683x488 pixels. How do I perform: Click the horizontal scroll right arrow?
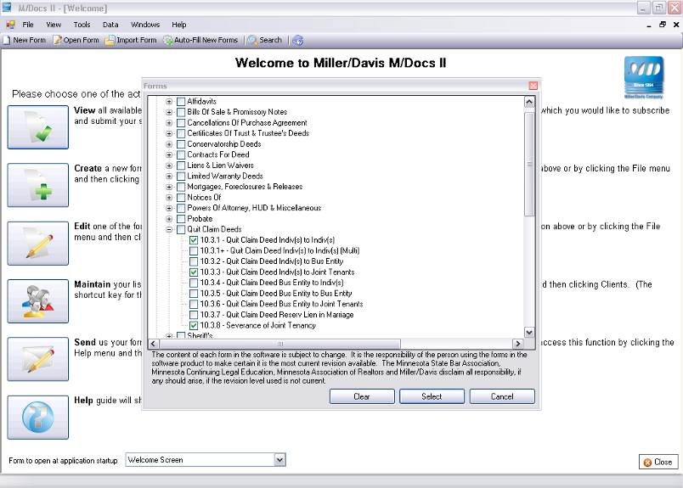[518, 344]
